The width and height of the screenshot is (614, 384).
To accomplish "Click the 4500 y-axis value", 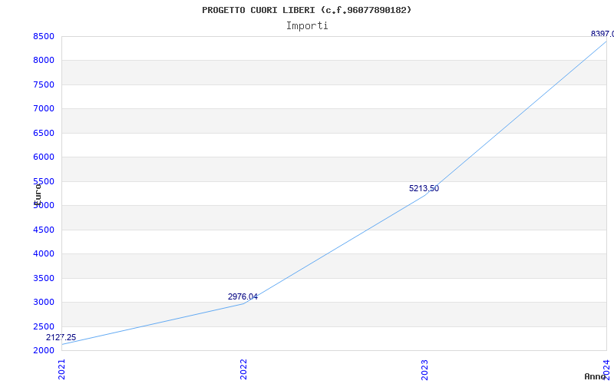I will [43, 230].
